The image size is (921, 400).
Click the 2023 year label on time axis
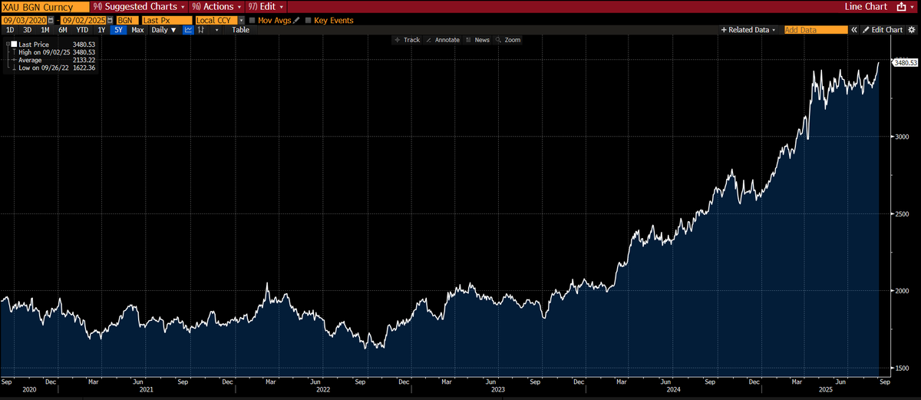(498, 388)
